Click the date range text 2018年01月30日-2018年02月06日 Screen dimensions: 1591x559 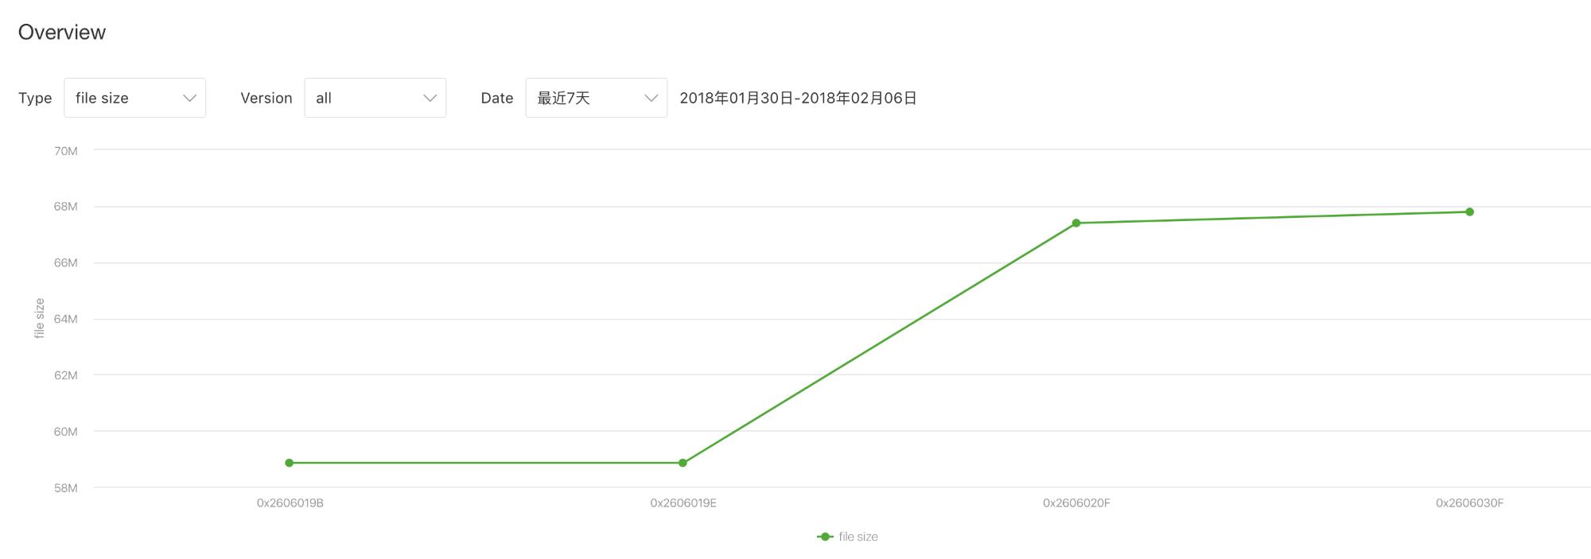[x=798, y=98]
